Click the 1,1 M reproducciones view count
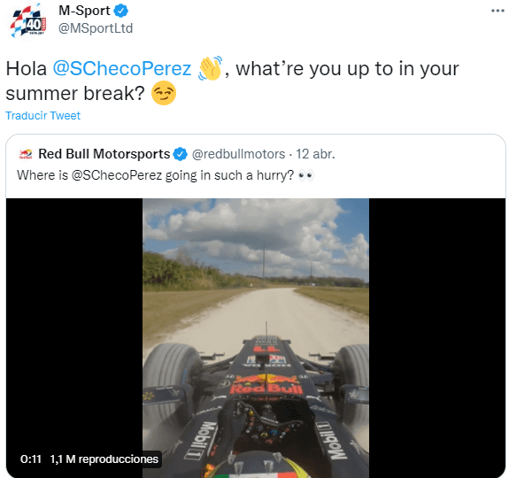The height and width of the screenshot is (478, 509). (104, 459)
